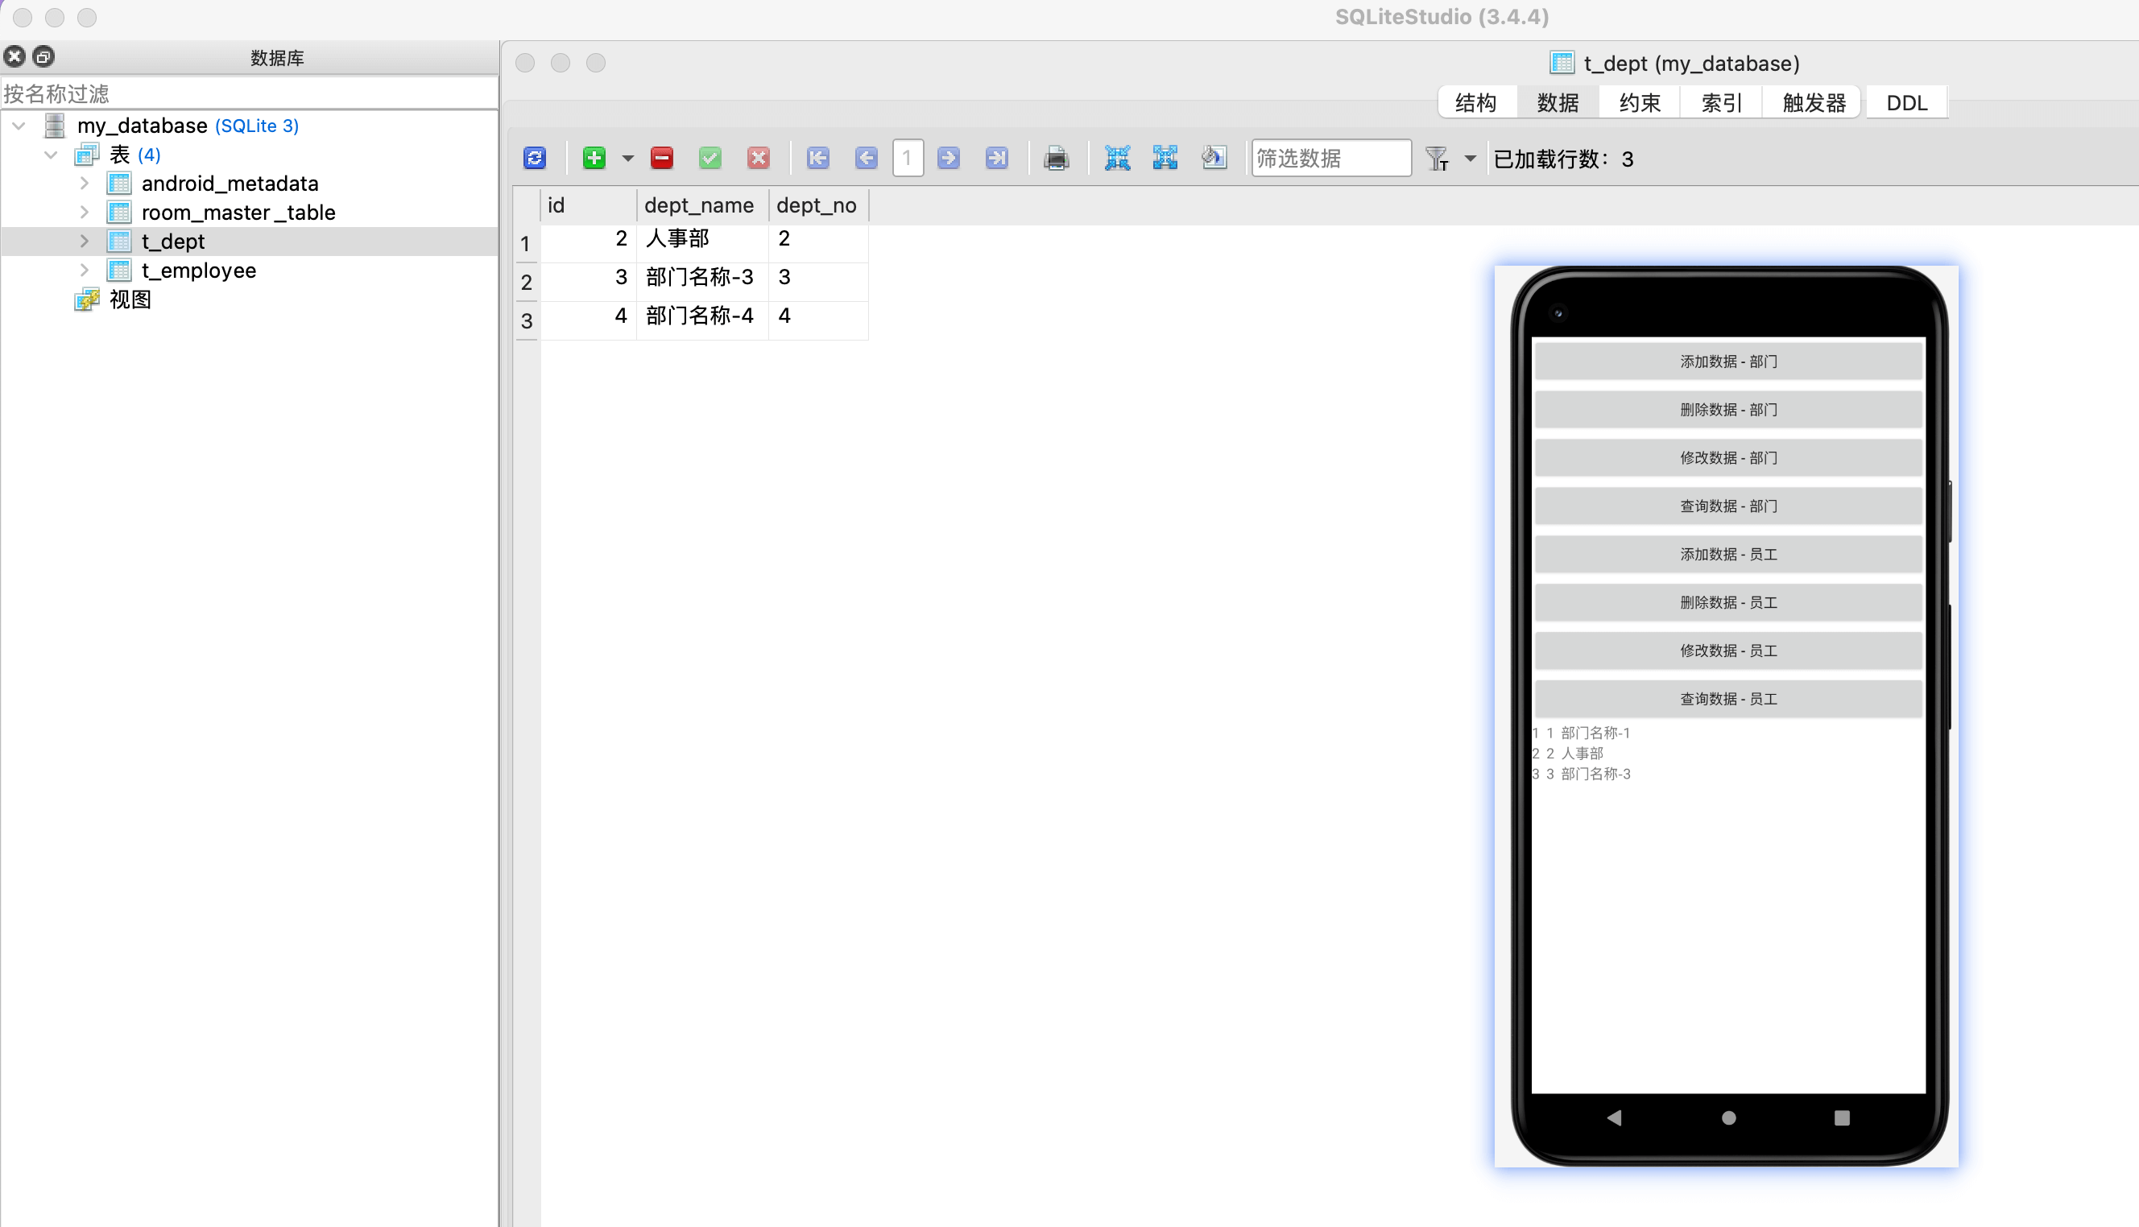This screenshot has width=2139, height=1227.
Task: Tap 添加数据 - 部门 button on phone
Action: [1727, 361]
